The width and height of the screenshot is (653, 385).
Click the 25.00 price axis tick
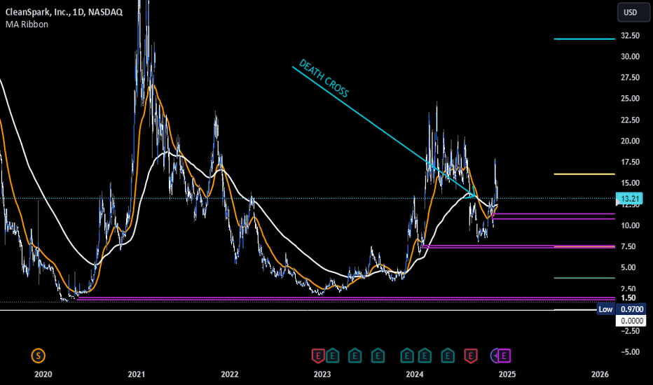(630, 99)
